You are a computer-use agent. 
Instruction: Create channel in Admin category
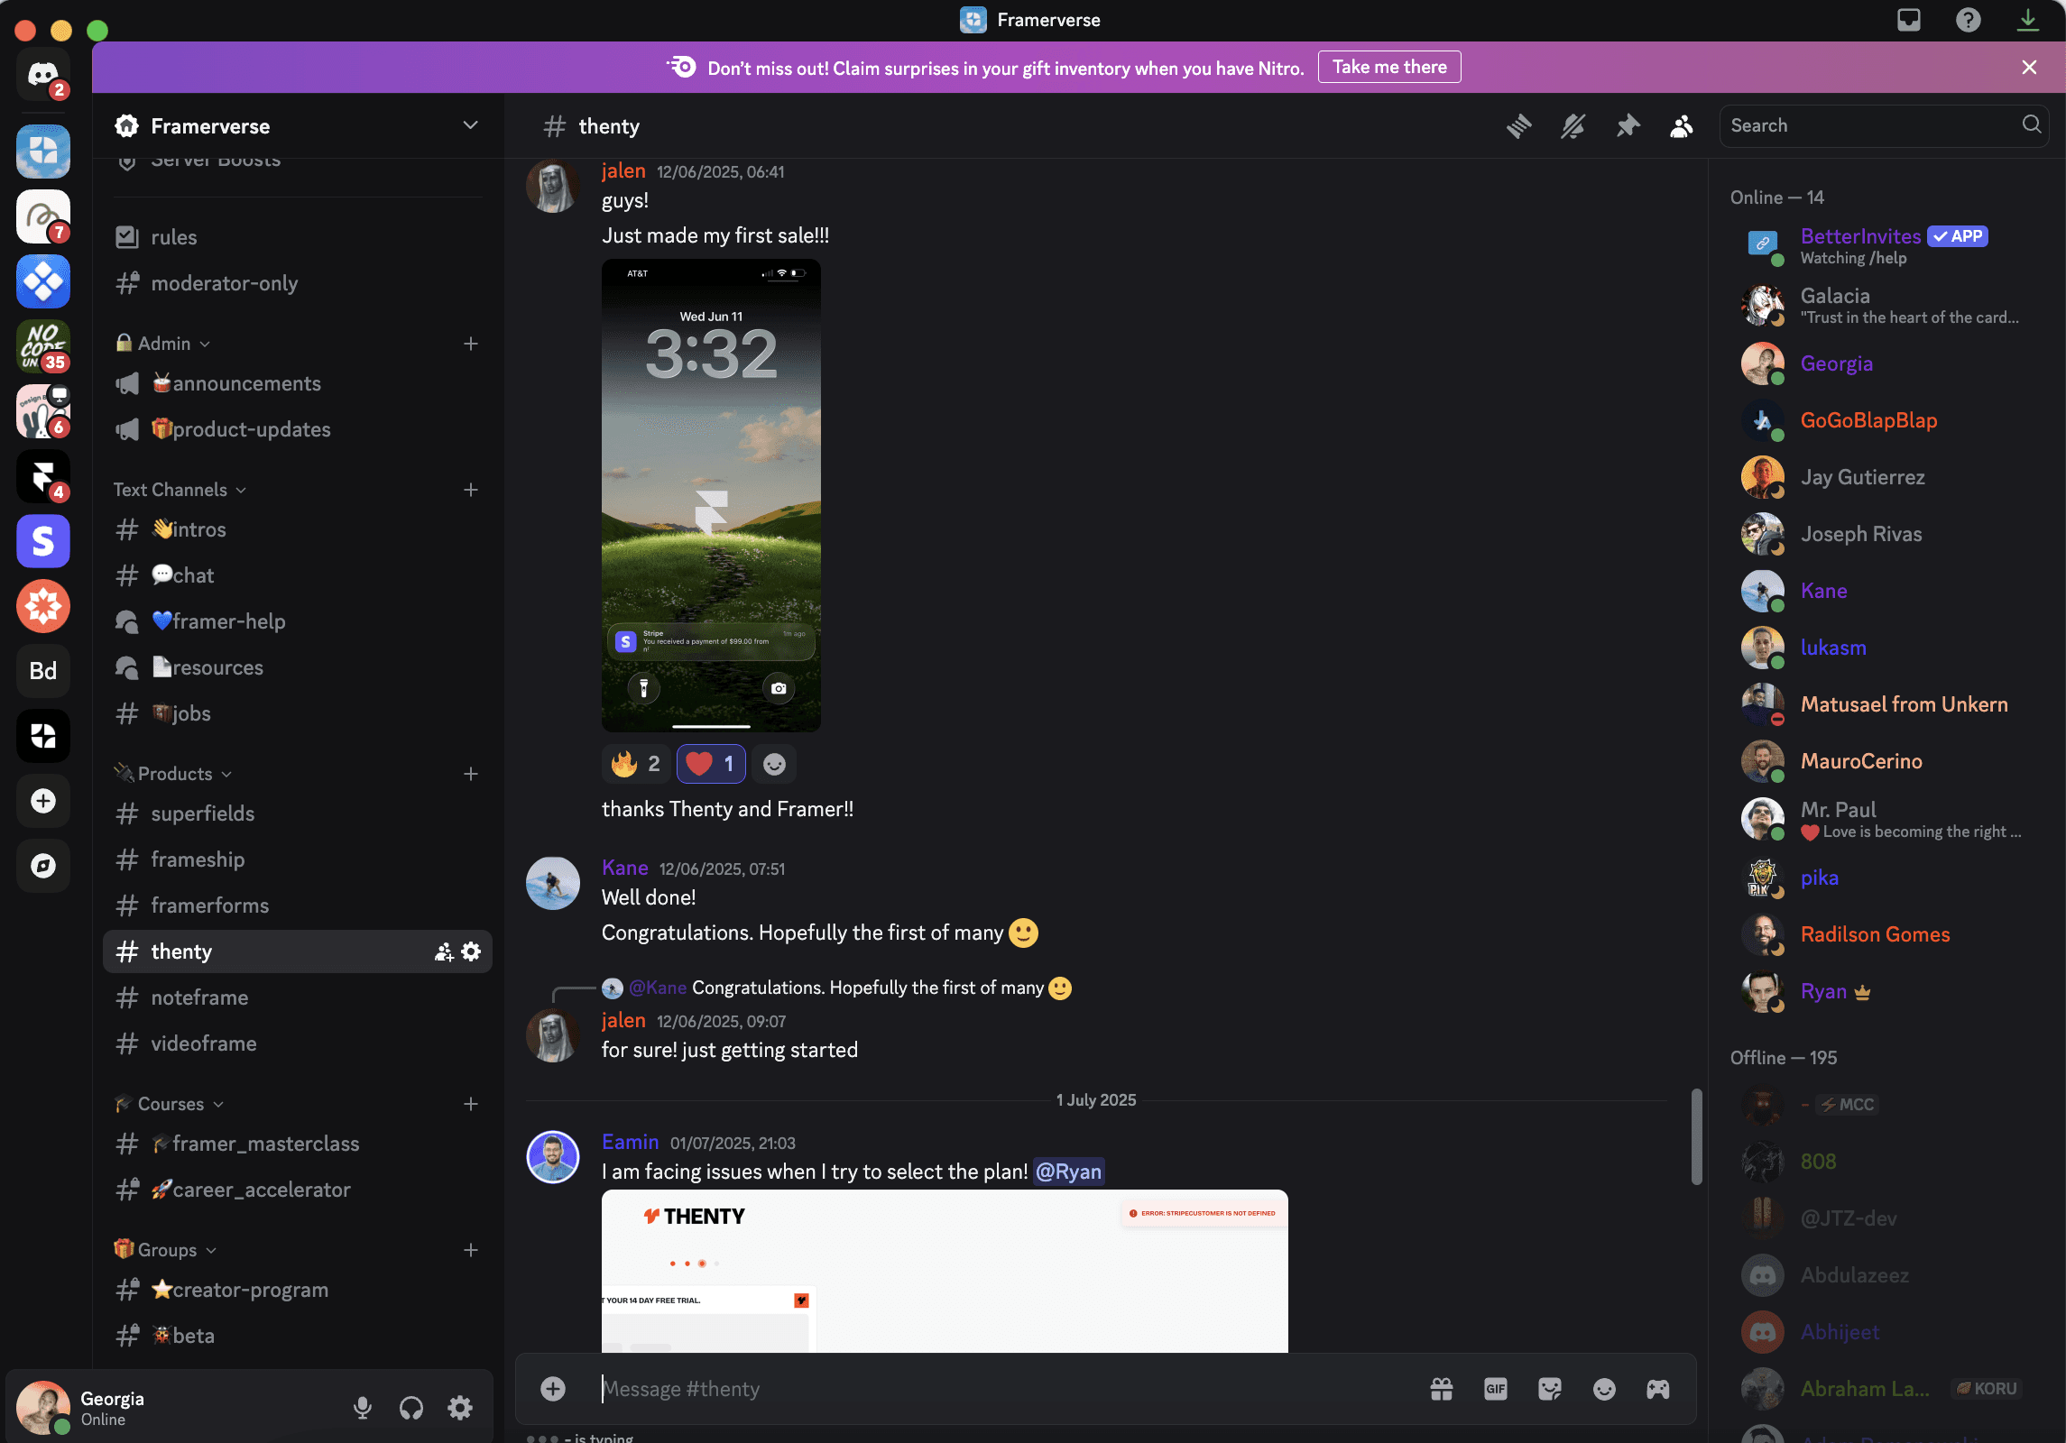click(470, 344)
